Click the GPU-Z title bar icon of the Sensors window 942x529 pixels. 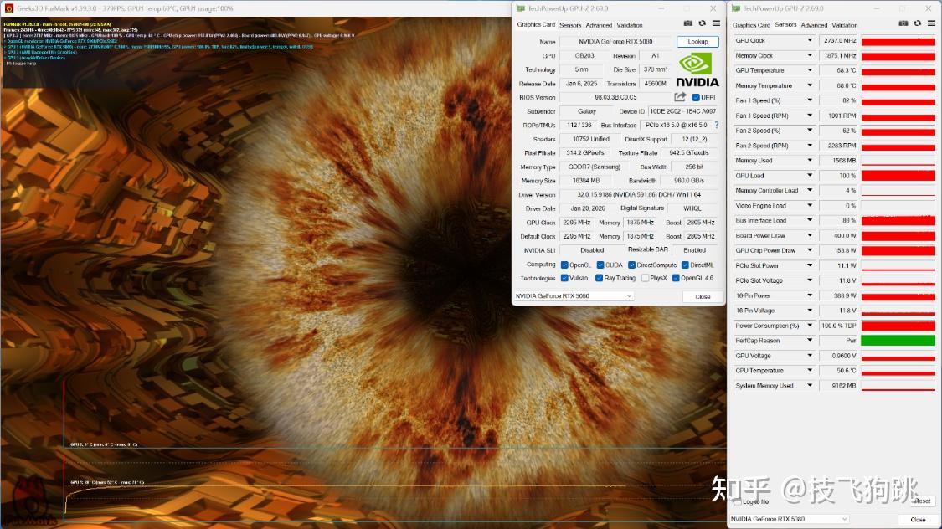click(736, 8)
